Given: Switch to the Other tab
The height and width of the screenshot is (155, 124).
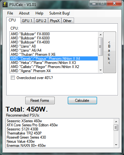Looking at the screenshot, I should [67, 21].
